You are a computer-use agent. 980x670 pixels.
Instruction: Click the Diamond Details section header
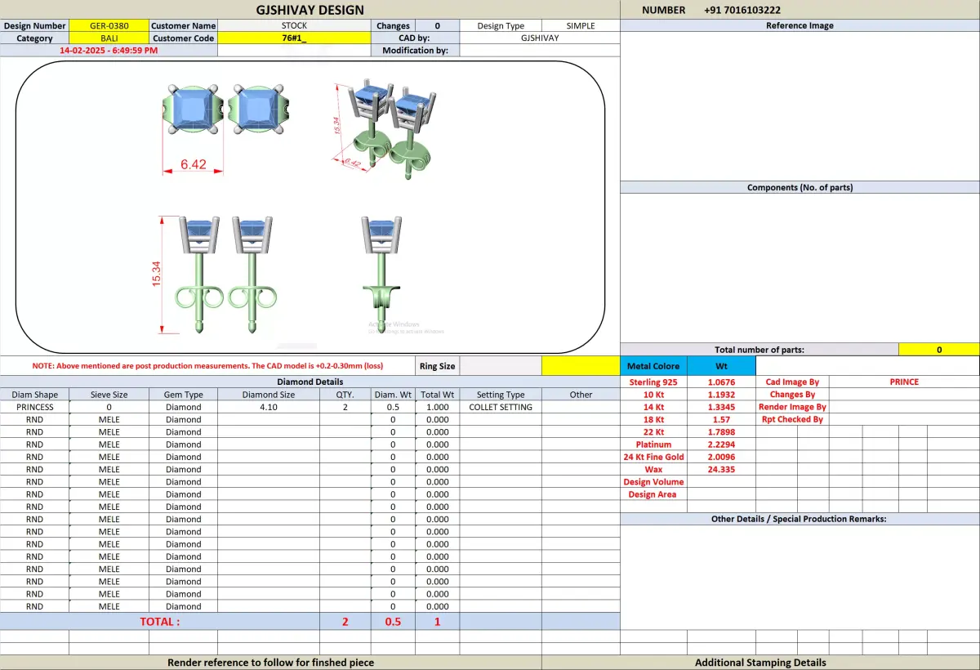[310, 382]
